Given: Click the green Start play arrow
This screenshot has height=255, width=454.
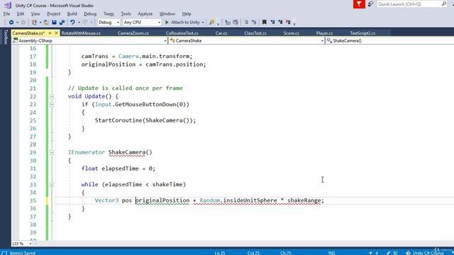Looking at the screenshot, I should pyautogui.click(x=167, y=22).
